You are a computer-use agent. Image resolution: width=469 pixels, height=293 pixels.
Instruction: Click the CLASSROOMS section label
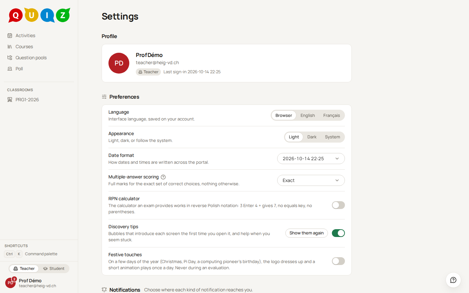pyautogui.click(x=20, y=90)
